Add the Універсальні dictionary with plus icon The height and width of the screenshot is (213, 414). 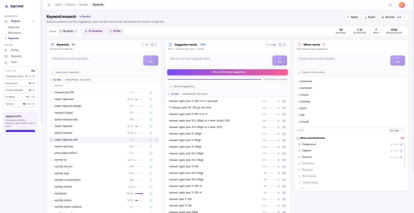click(x=401, y=145)
